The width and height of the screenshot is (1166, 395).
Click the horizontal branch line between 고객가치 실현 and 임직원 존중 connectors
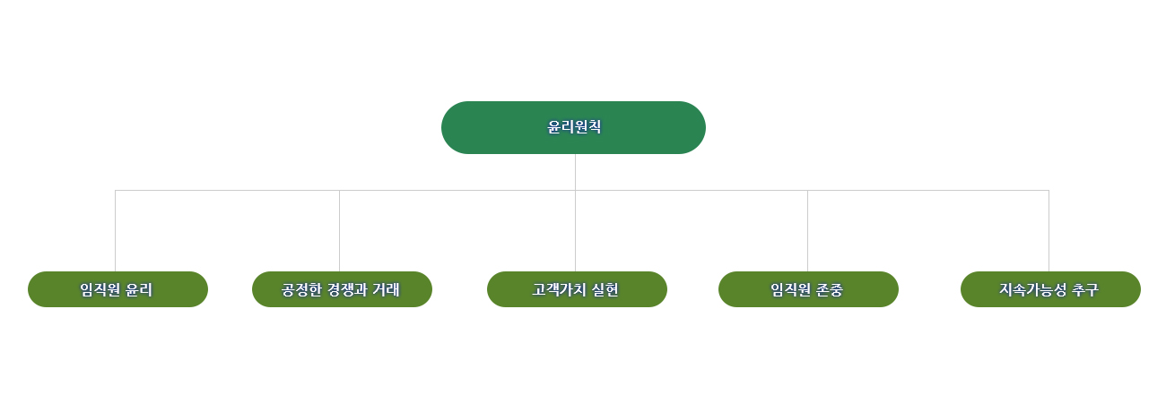691,190
